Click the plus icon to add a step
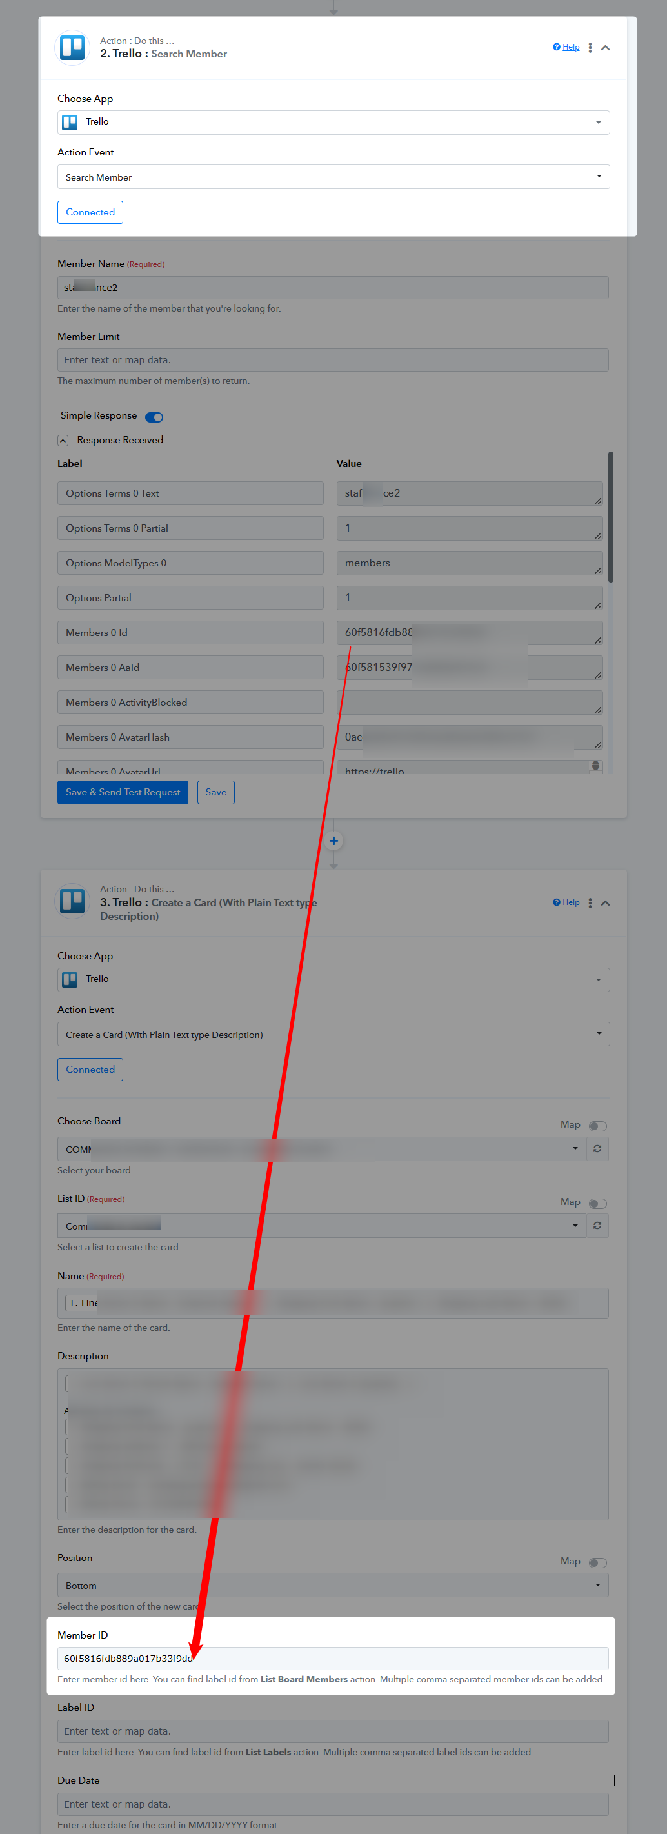The height and width of the screenshot is (1834, 667). pyautogui.click(x=333, y=841)
